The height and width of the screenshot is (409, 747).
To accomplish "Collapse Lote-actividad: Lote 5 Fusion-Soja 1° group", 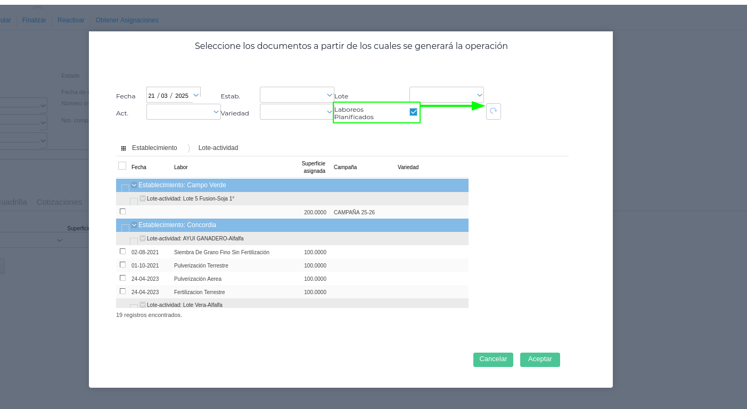I will tap(143, 198).
